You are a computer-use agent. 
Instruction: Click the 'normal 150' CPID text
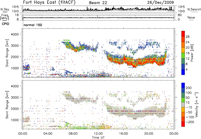[33, 25]
